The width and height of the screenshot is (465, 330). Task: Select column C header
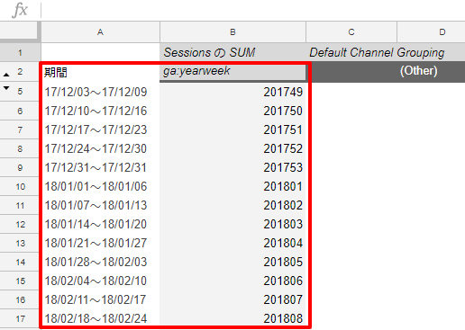tap(351, 32)
